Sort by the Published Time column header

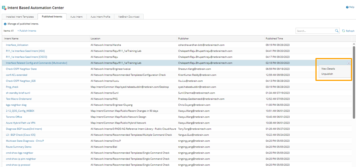[x=274, y=39]
